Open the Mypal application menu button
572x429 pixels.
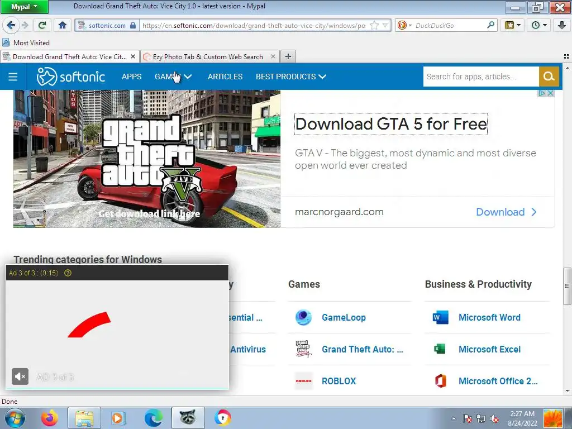point(24,7)
